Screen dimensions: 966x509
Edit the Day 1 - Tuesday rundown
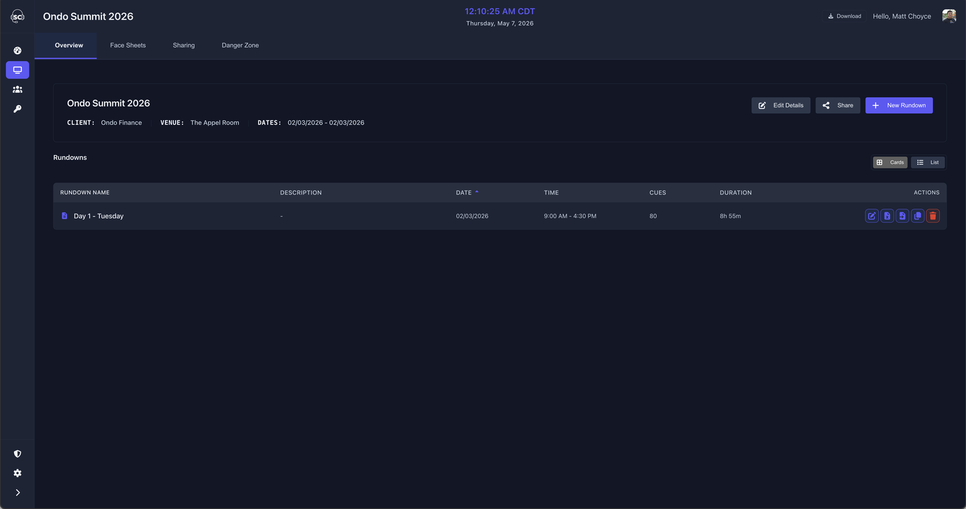coord(871,216)
